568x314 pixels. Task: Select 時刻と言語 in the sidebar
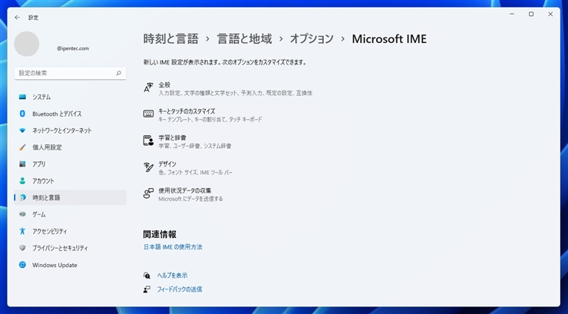tap(71, 198)
